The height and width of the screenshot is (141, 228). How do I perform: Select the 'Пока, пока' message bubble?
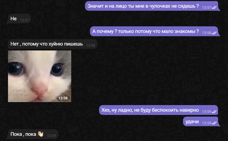pyautogui.click(x=32, y=134)
